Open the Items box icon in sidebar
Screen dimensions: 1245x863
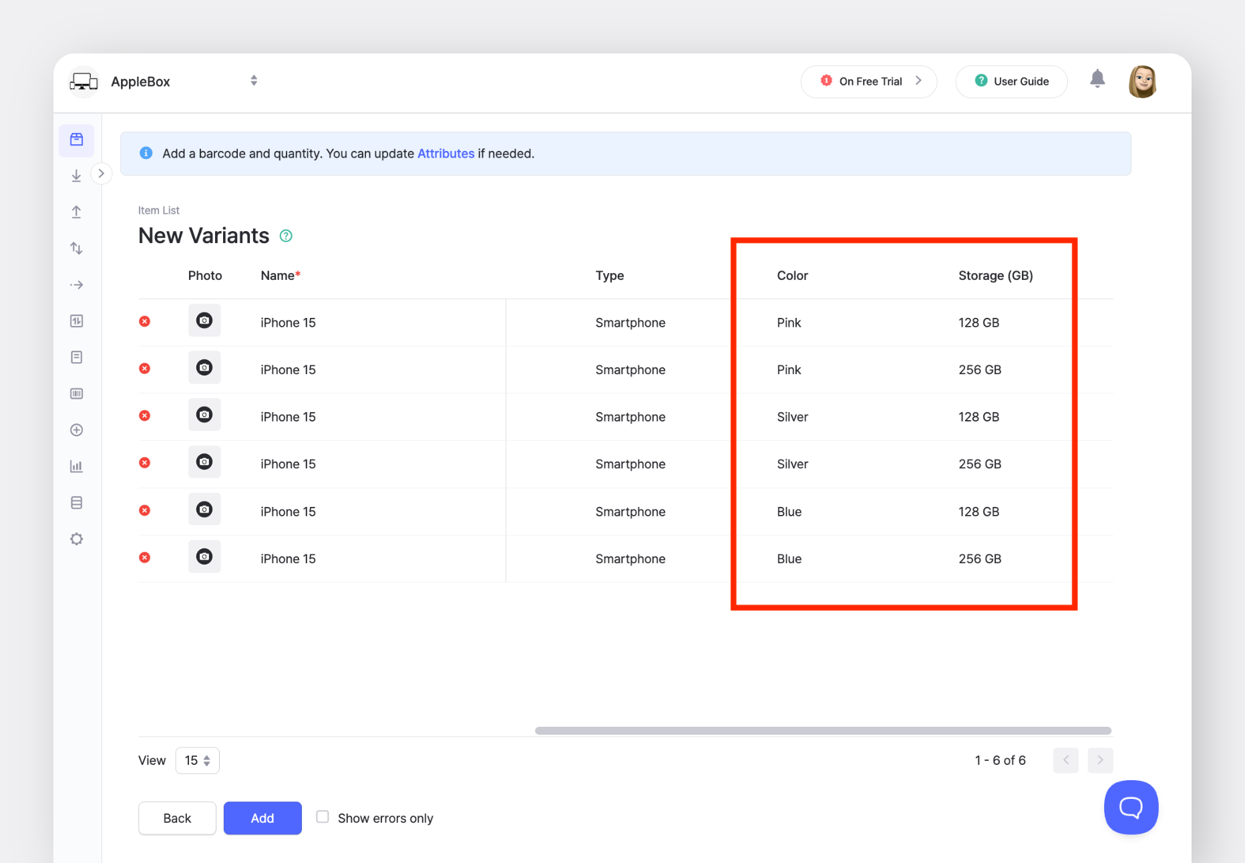tap(77, 140)
